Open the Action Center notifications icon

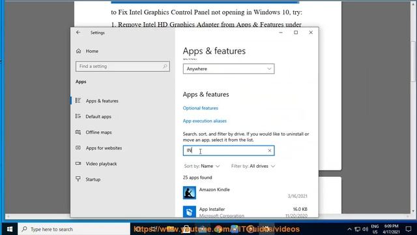409,229
